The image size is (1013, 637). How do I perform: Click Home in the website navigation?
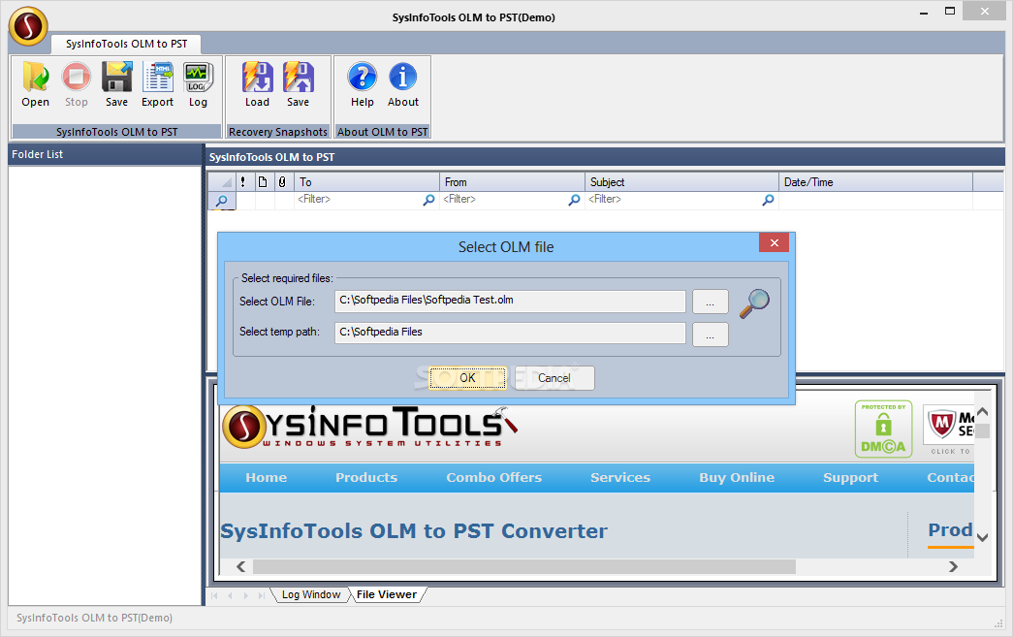pyautogui.click(x=267, y=477)
